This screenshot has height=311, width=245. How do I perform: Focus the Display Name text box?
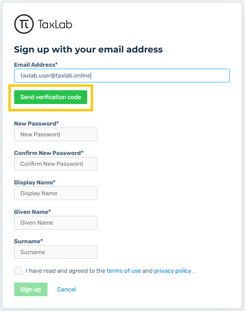(56, 193)
